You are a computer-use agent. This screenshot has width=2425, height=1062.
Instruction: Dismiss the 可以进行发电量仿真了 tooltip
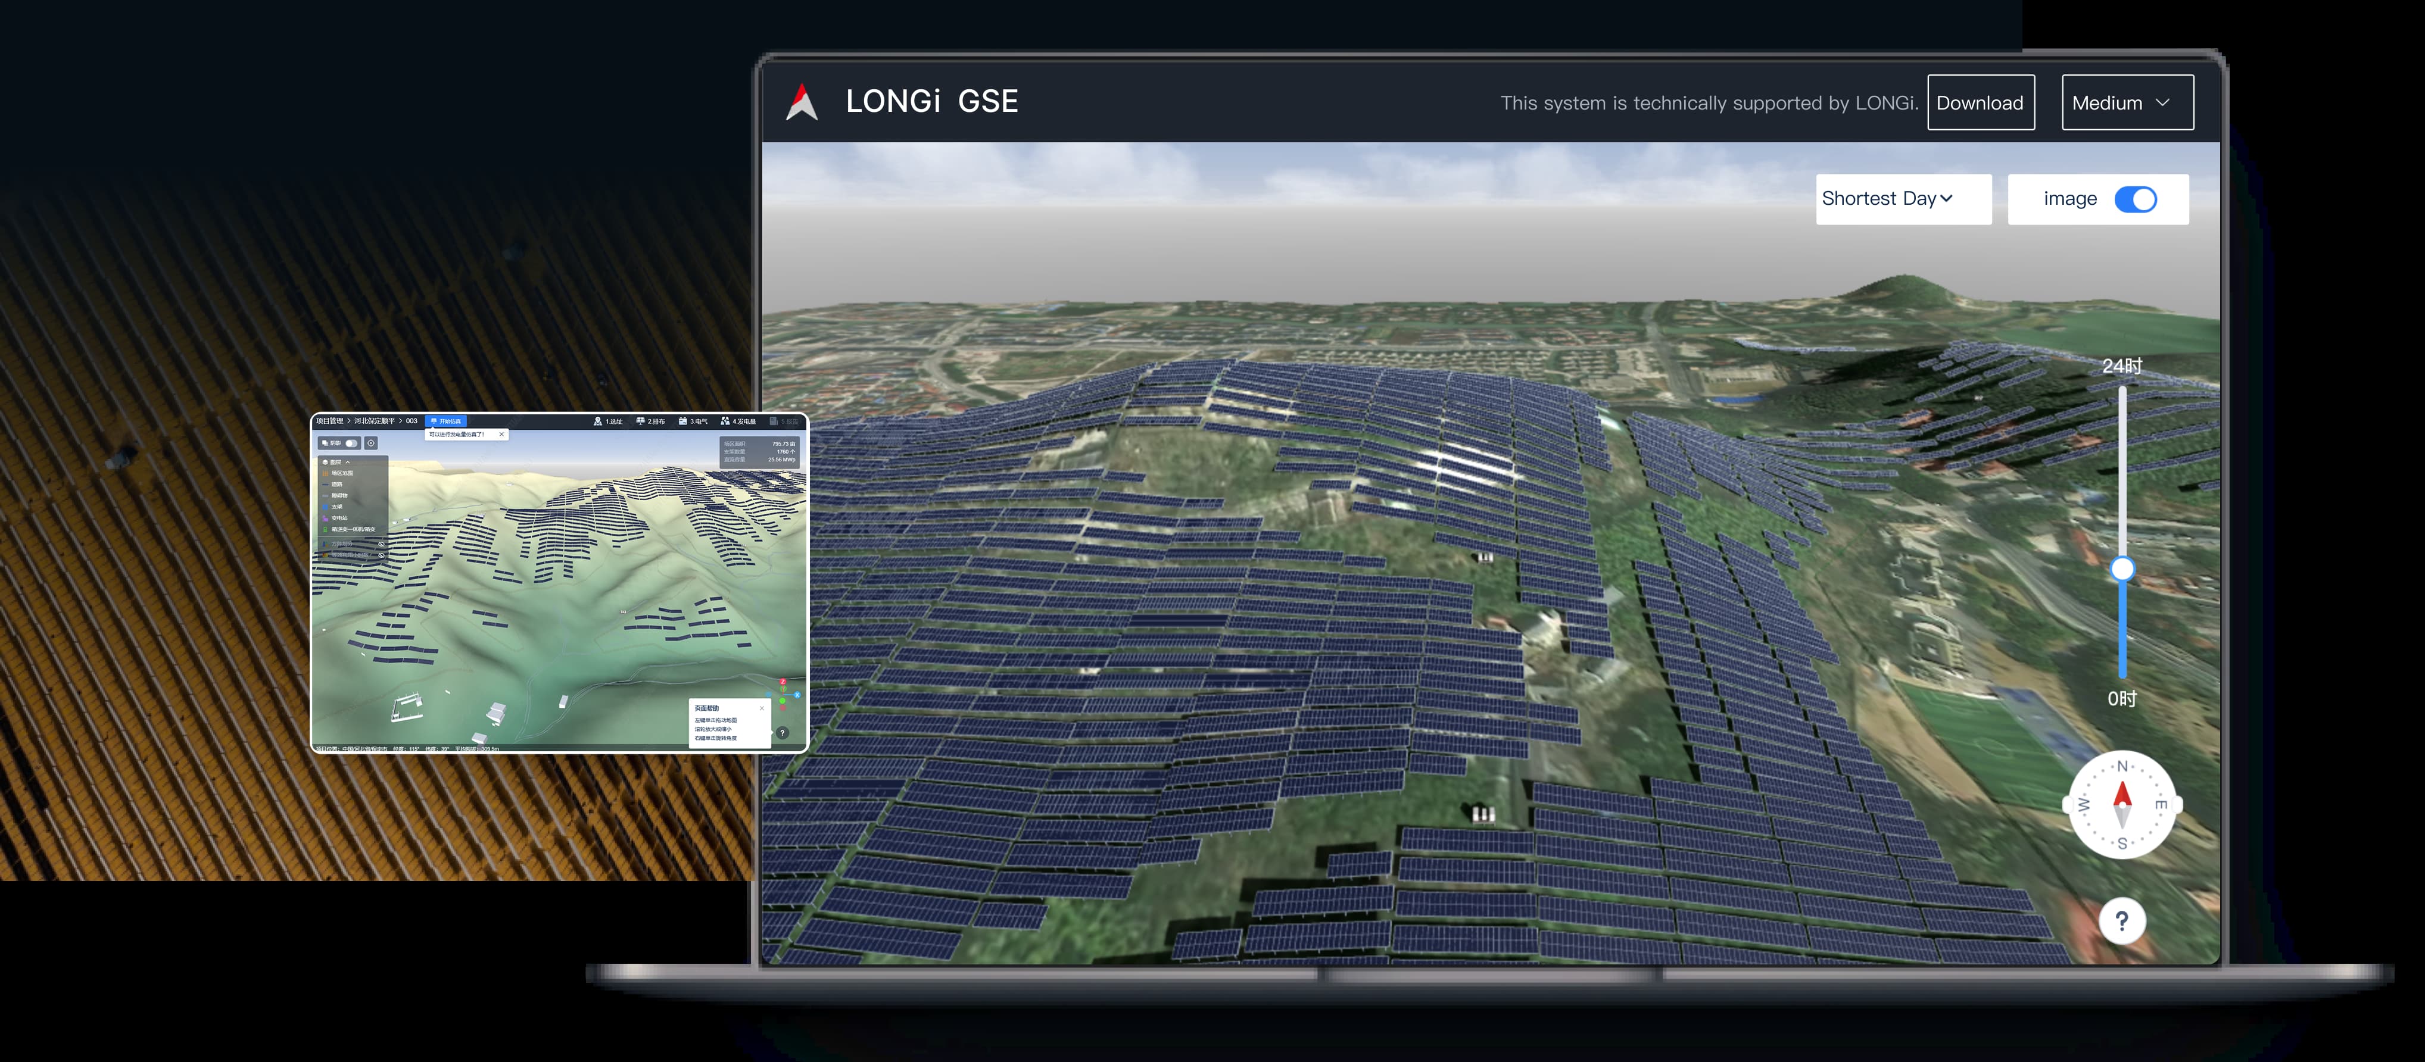[502, 435]
